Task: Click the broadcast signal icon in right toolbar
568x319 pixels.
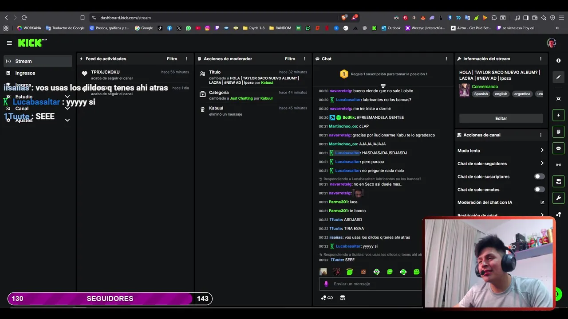Action: 559,165
